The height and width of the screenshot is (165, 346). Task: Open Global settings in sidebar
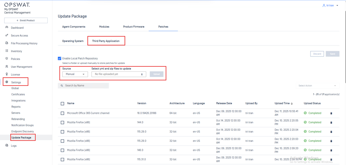pos(15,88)
